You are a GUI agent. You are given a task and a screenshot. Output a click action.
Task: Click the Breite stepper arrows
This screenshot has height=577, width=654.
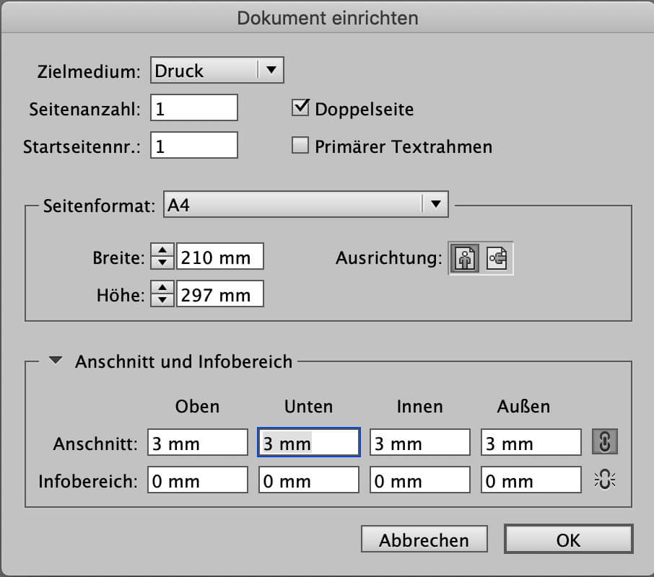coord(163,257)
